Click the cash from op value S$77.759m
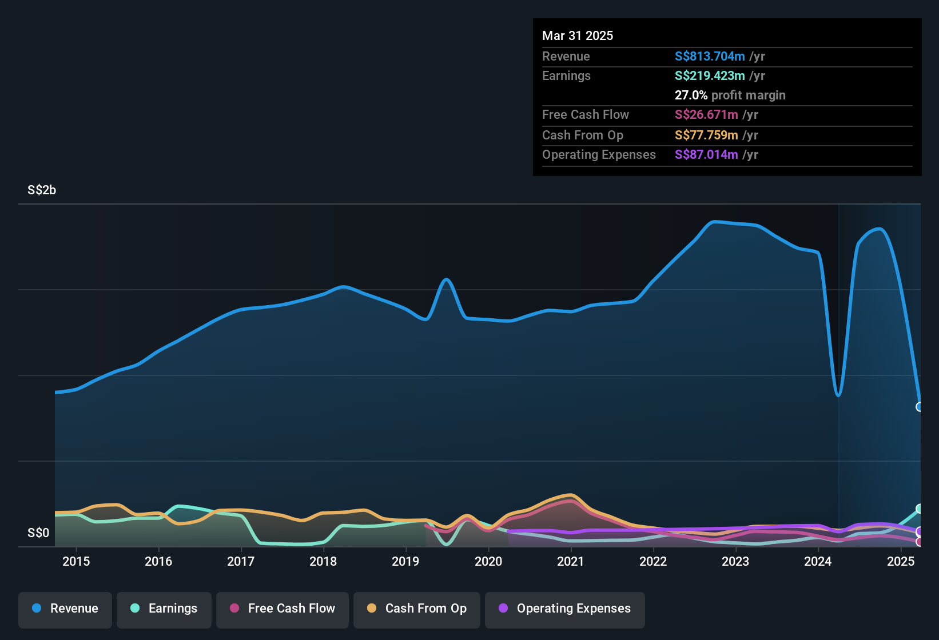Screen dimensions: 939x640 coord(706,135)
